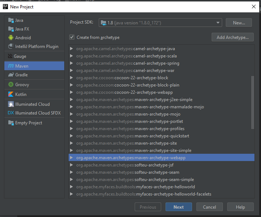Expand cocoon-22-archetype-block-plain node
261x217 pixels.
[x=72, y=85]
